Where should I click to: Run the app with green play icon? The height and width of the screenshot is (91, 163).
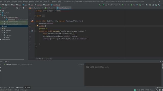123,5
